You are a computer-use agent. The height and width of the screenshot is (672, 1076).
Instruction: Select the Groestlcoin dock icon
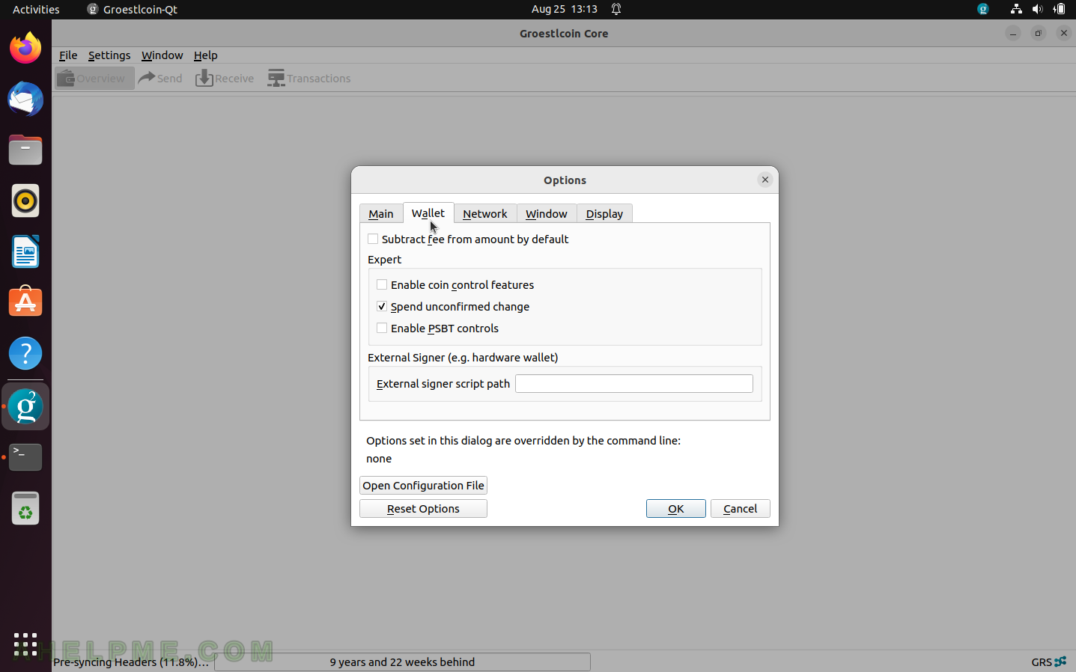[25, 407]
